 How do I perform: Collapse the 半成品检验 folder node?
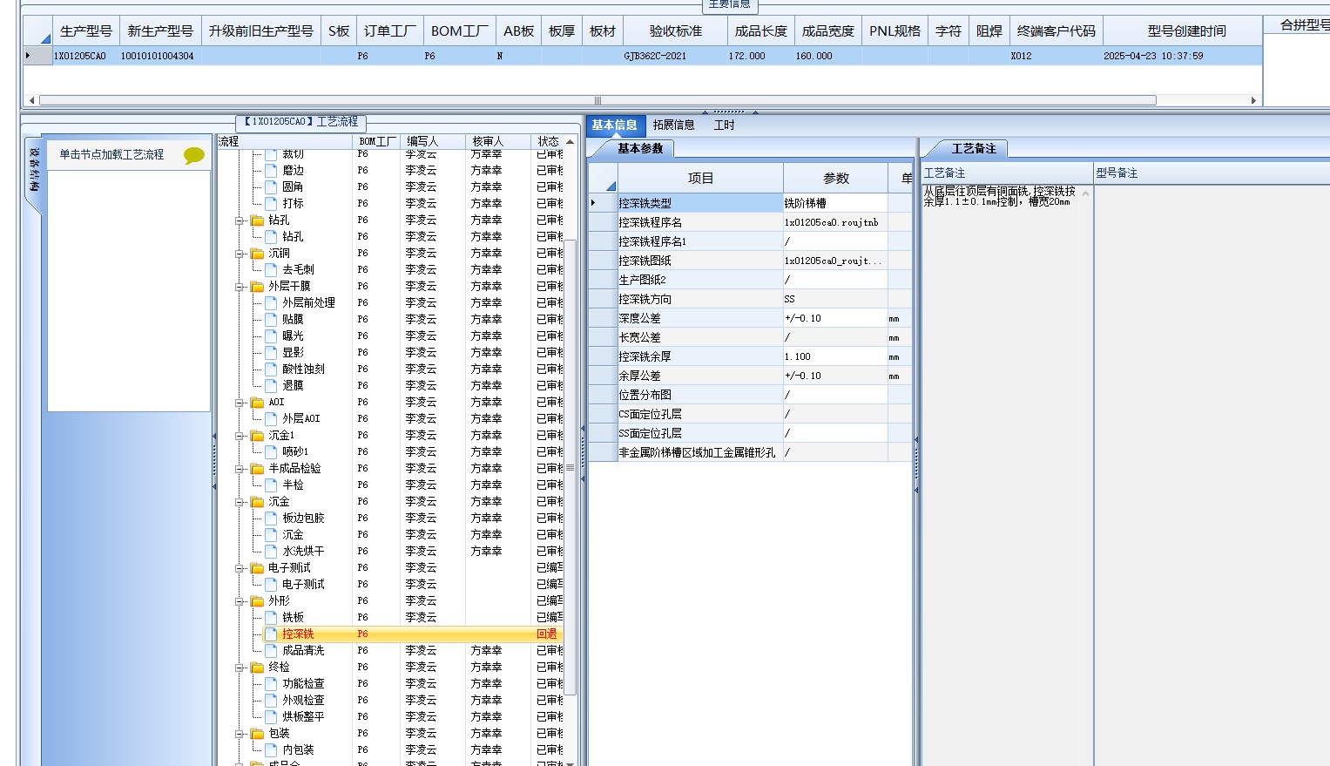[240, 469]
